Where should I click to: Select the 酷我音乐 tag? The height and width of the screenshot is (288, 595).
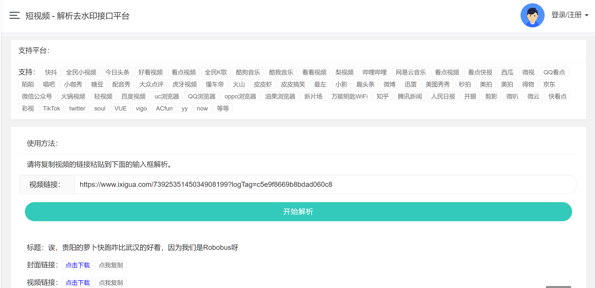281,72
